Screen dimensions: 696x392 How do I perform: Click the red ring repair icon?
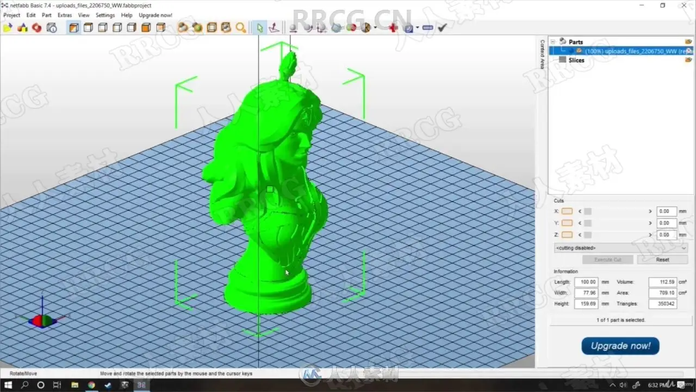pyautogui.click(x=37, y=27)
